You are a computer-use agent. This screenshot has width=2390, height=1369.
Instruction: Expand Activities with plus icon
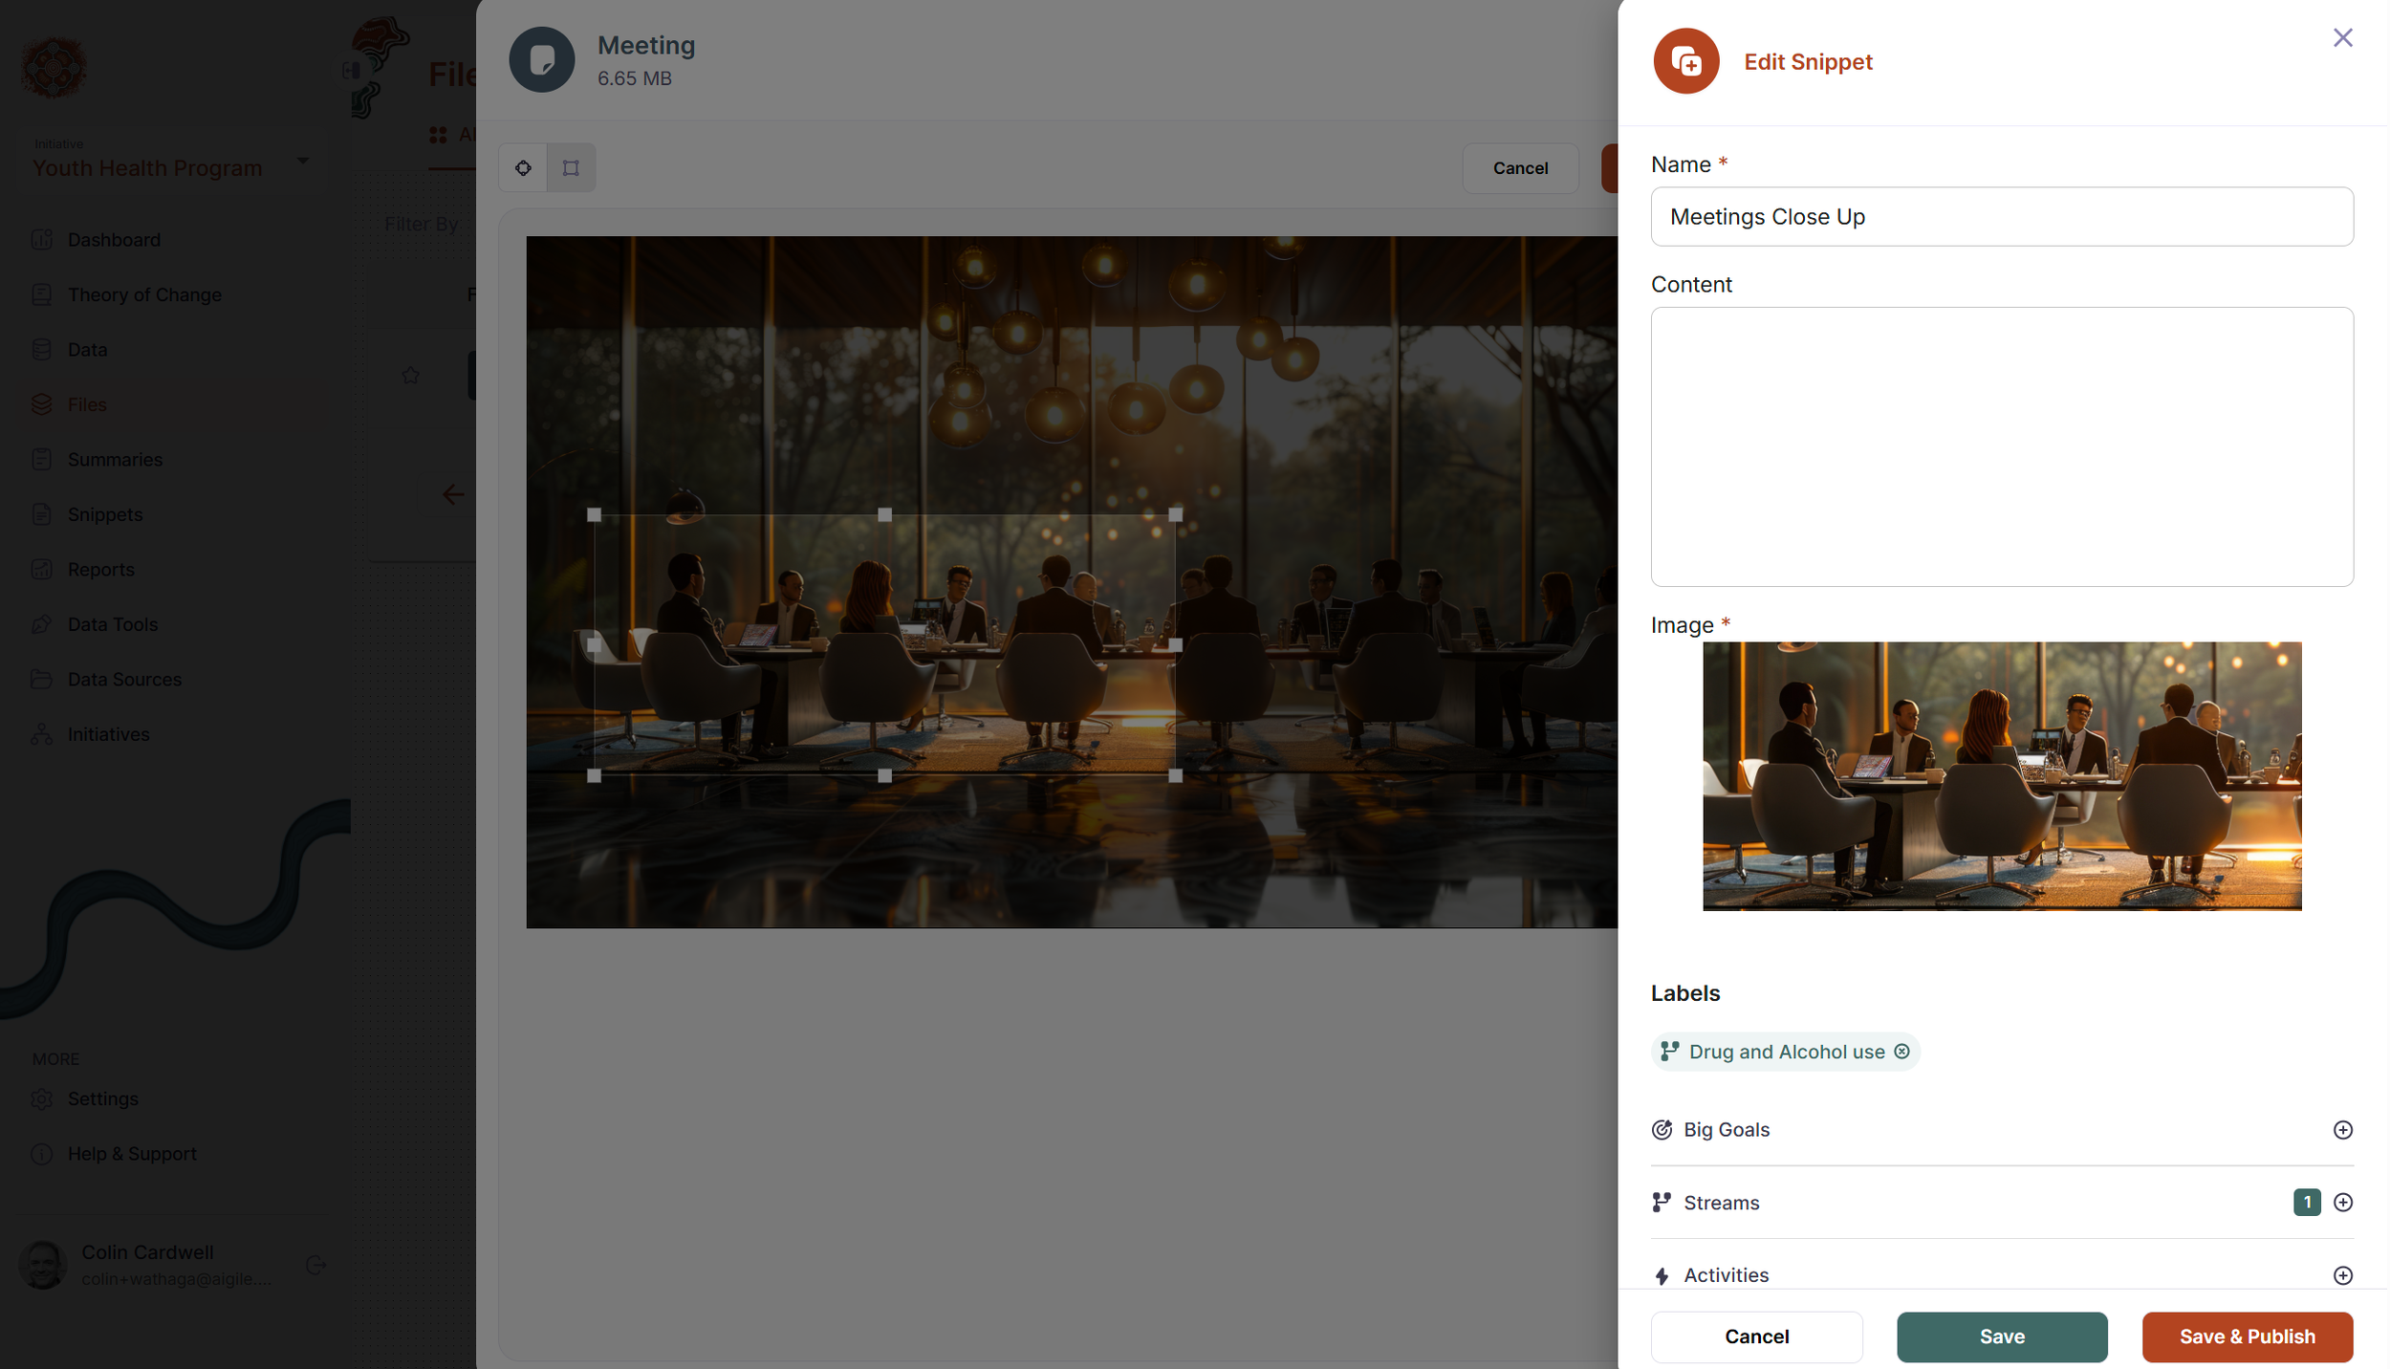(x=2341, y=1275)
